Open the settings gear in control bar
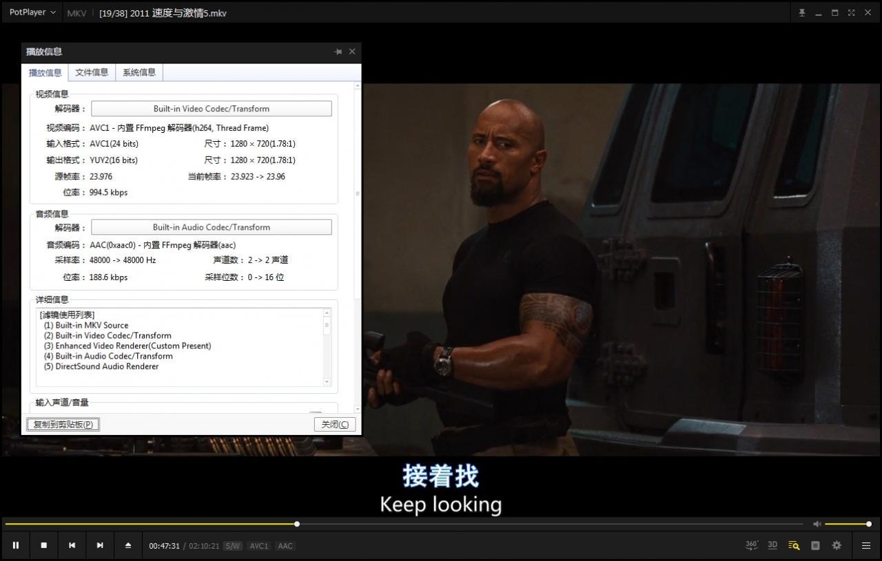 837,545
